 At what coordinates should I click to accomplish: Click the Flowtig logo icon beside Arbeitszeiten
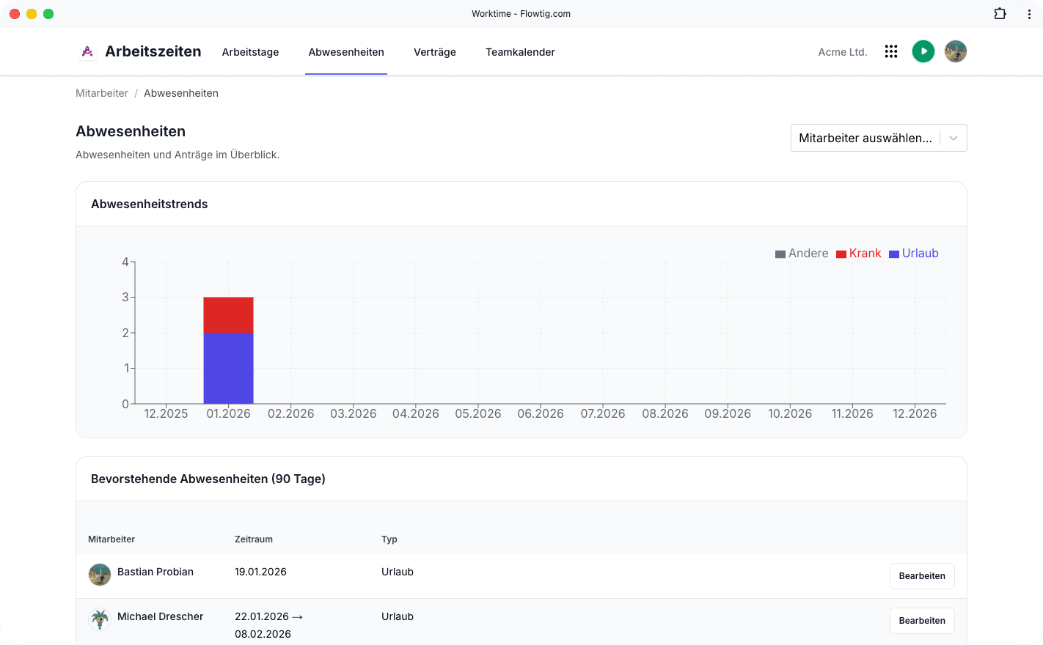coord(87,51)
